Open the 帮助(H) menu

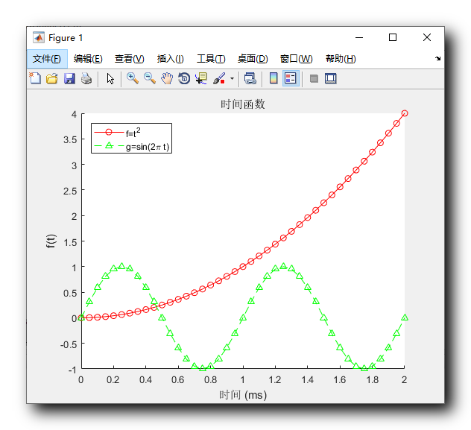click(x=341, y=59)
